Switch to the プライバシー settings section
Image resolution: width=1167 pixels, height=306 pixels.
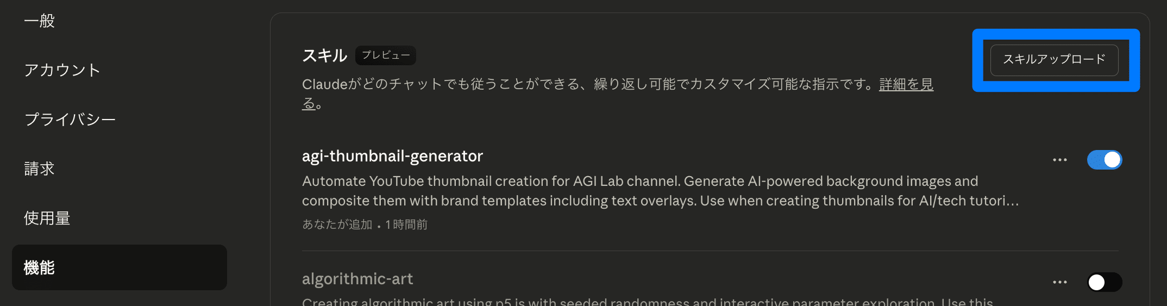point(70,120)
